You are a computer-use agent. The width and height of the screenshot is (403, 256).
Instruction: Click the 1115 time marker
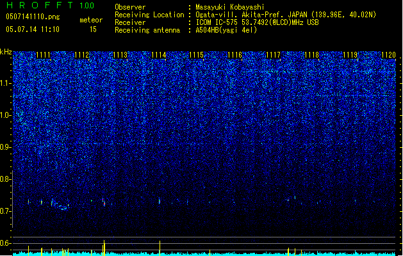point(196,55)
